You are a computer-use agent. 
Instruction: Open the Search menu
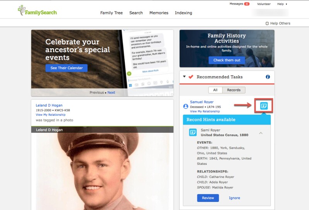pos(136,13)
